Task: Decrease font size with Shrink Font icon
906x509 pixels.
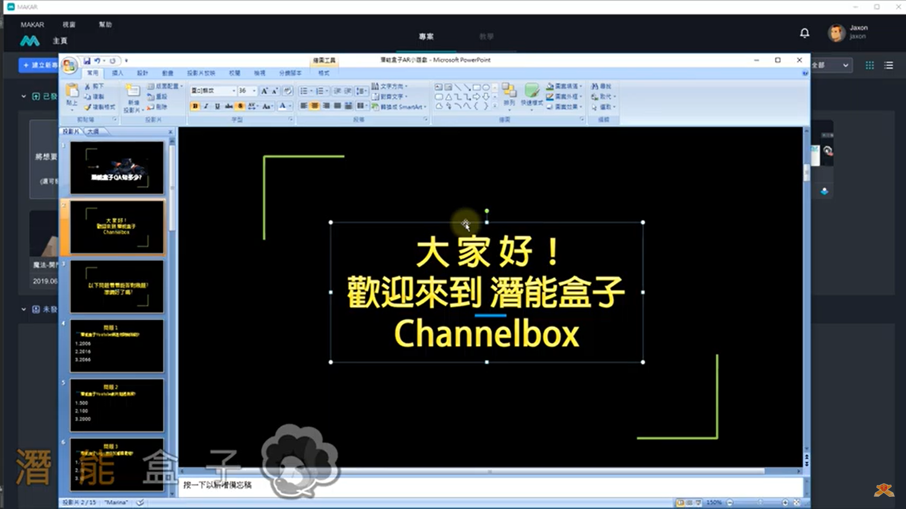Action: tap(275, 90)
